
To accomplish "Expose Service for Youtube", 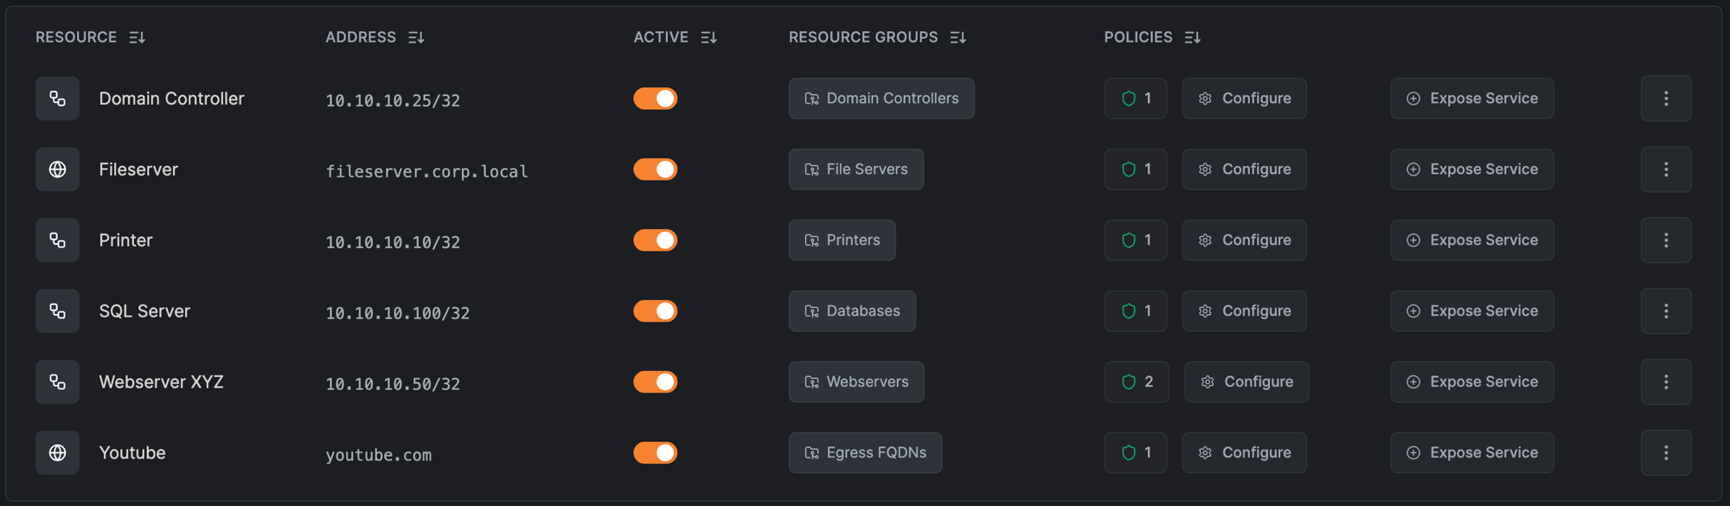I will 1471,453.
